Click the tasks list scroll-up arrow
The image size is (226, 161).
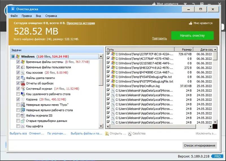101,56
